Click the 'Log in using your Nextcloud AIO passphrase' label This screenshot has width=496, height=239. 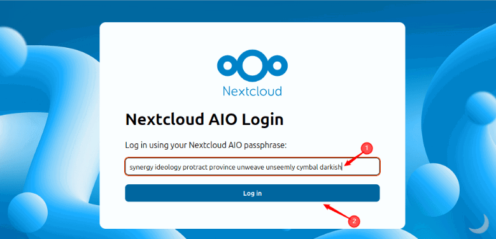point(206,145)
